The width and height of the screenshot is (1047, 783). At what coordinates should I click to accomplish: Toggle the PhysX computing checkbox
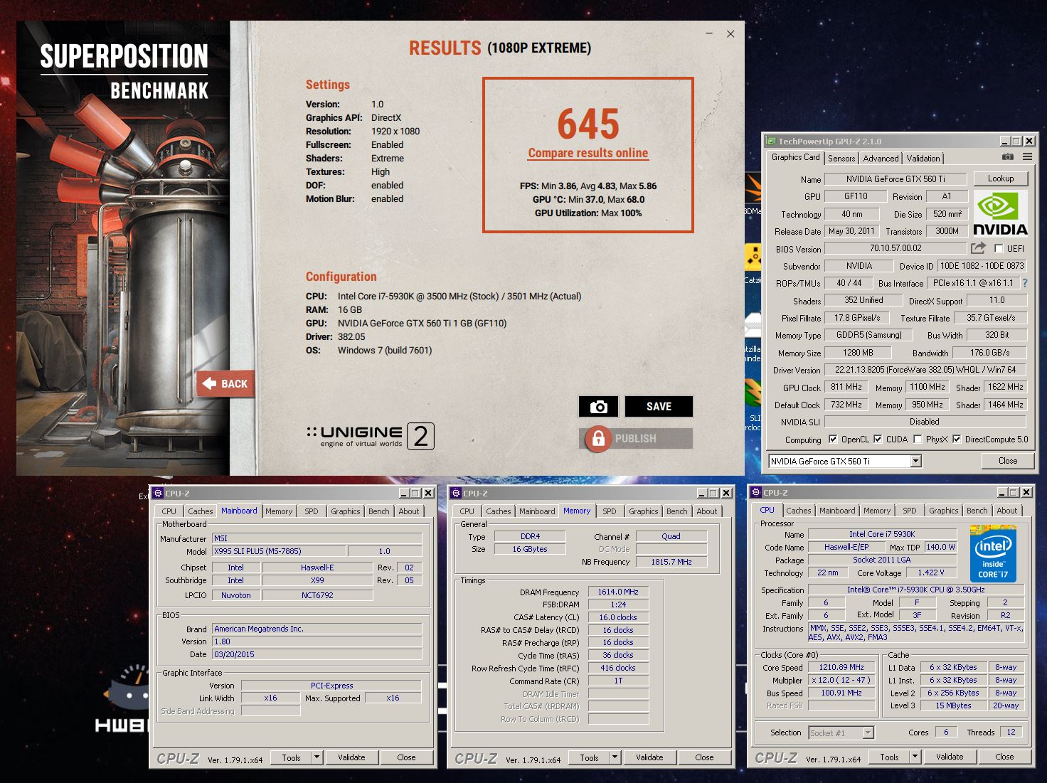coord(918,439)
